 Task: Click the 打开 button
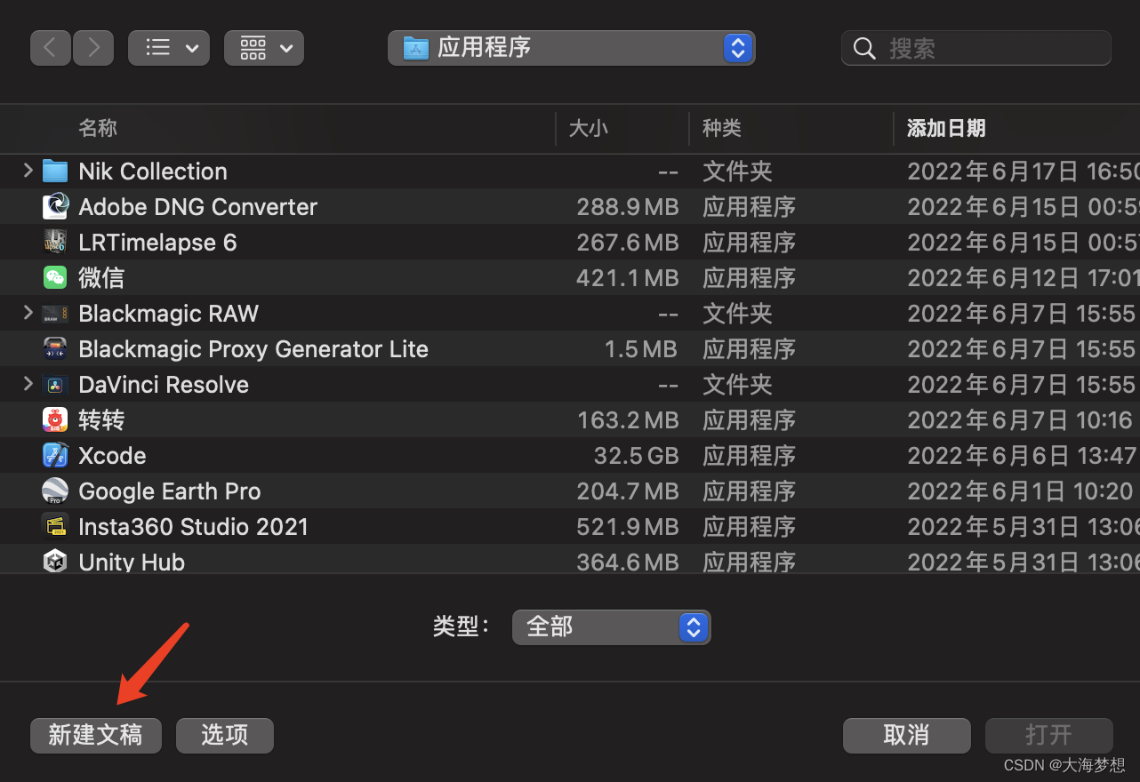coord(1049,736)
